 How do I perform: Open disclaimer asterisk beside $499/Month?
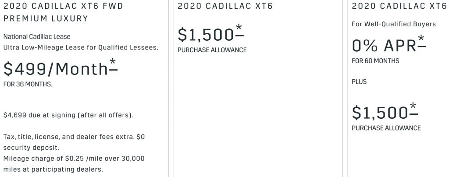coord(113,65)
